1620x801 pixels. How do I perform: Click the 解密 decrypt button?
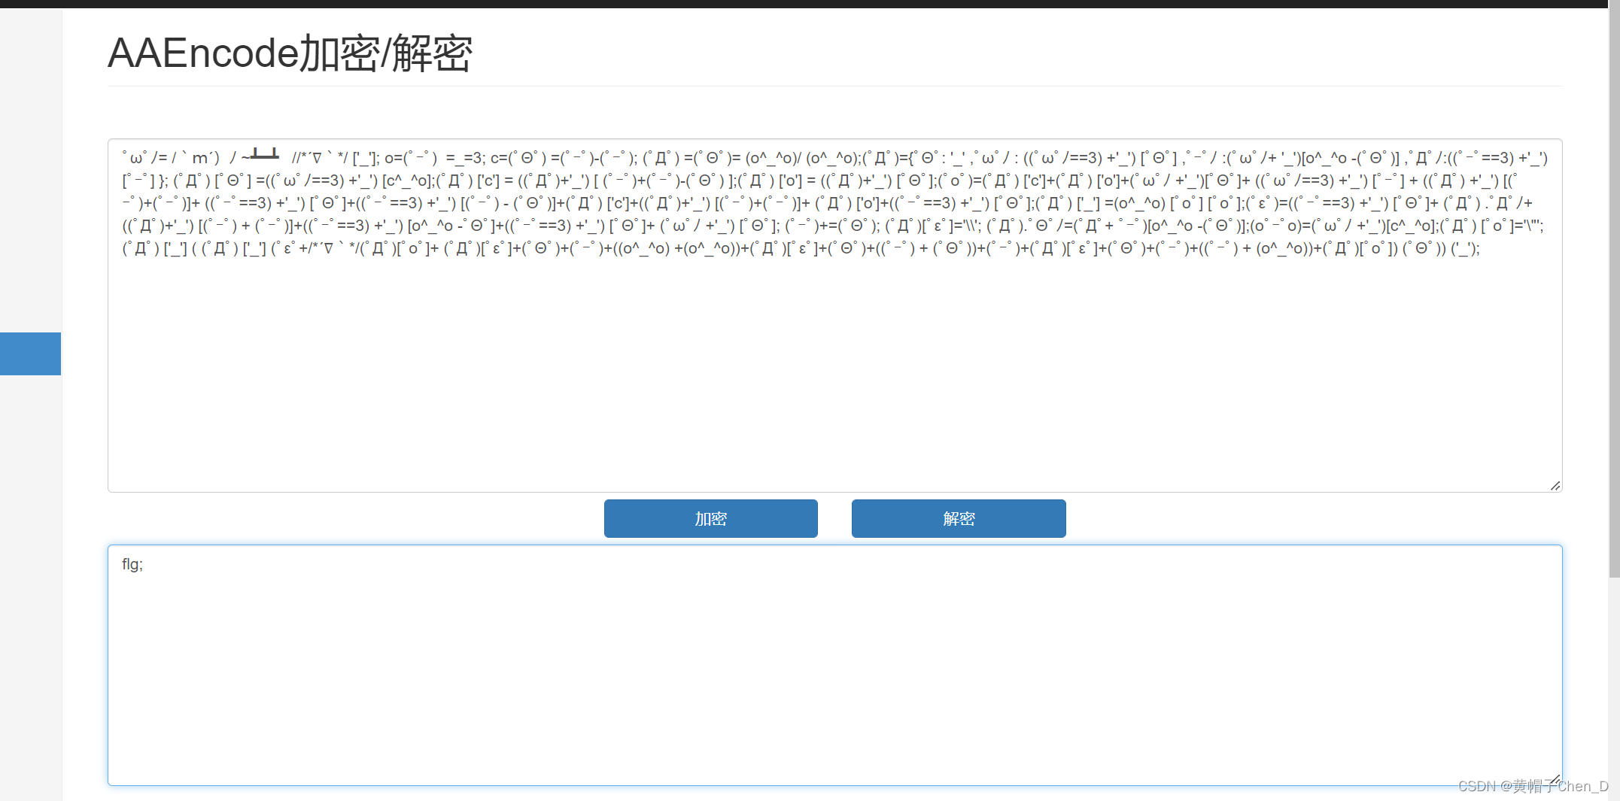coord(958,518)
